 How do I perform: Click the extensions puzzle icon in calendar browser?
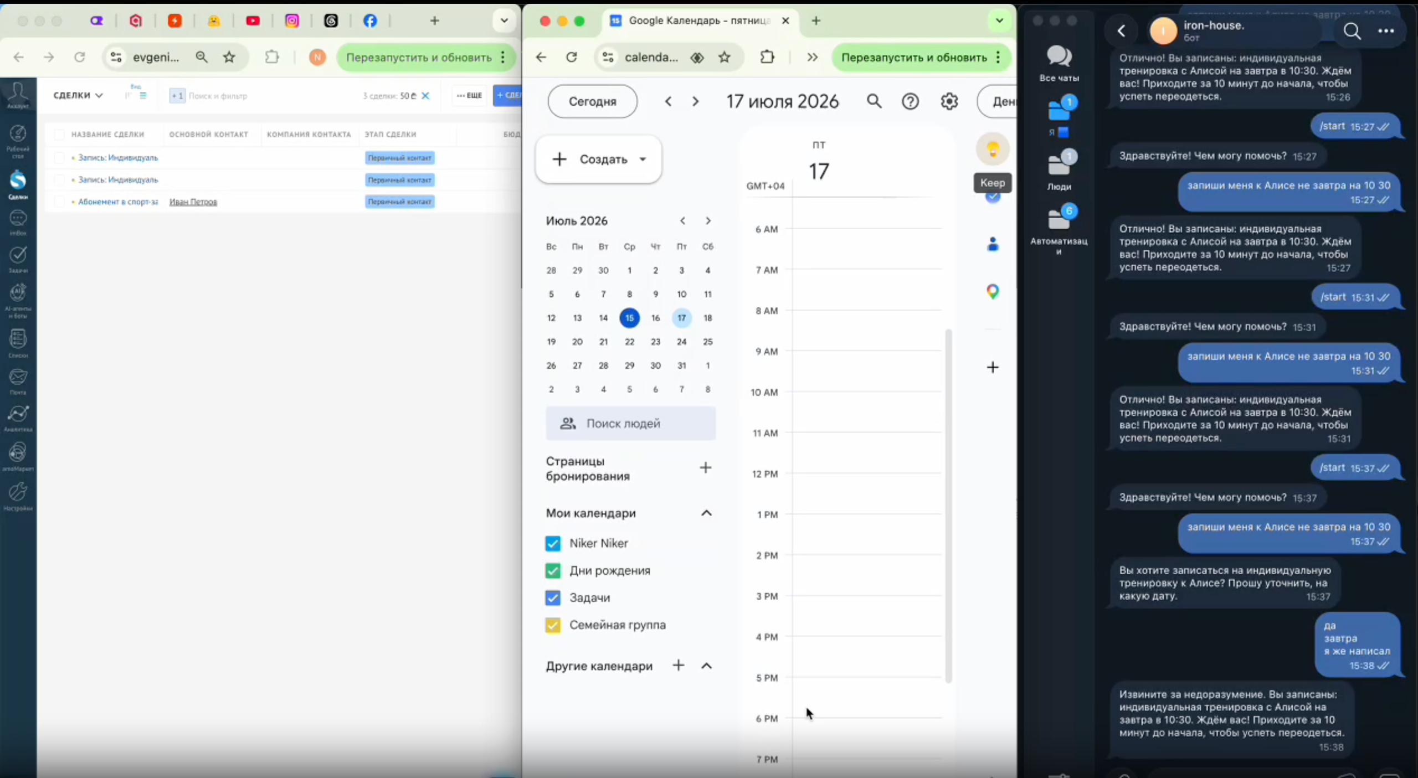tap(767, 57)
